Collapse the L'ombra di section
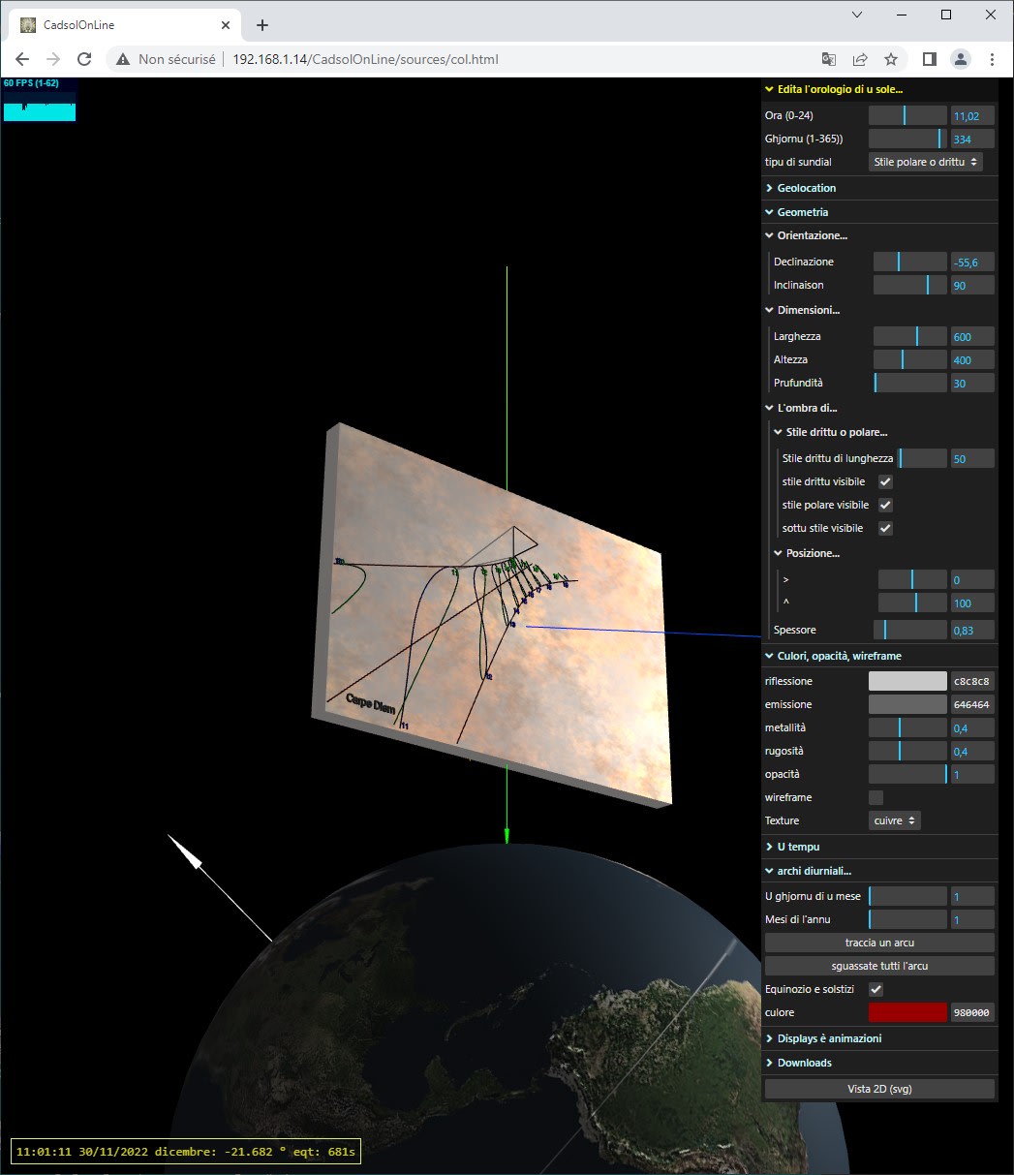 point(879,408)
